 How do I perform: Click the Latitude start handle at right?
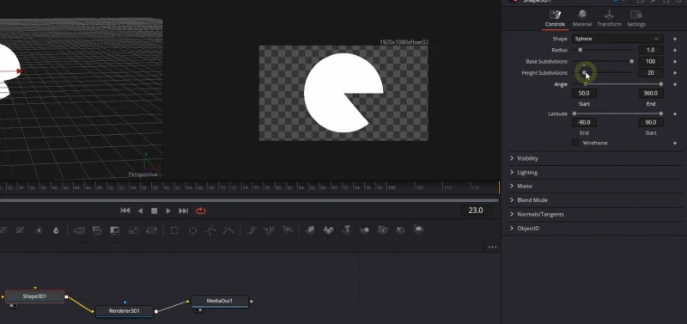660,113
